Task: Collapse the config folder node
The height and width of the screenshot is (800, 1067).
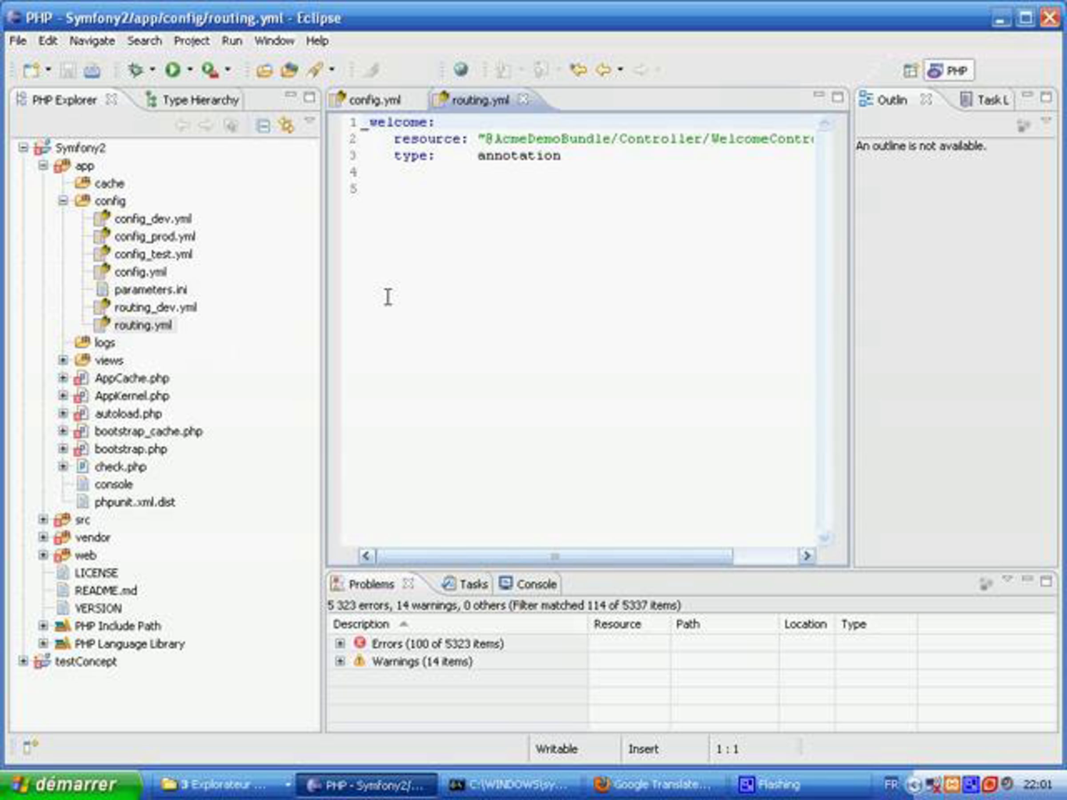Action: pos(63,200)
